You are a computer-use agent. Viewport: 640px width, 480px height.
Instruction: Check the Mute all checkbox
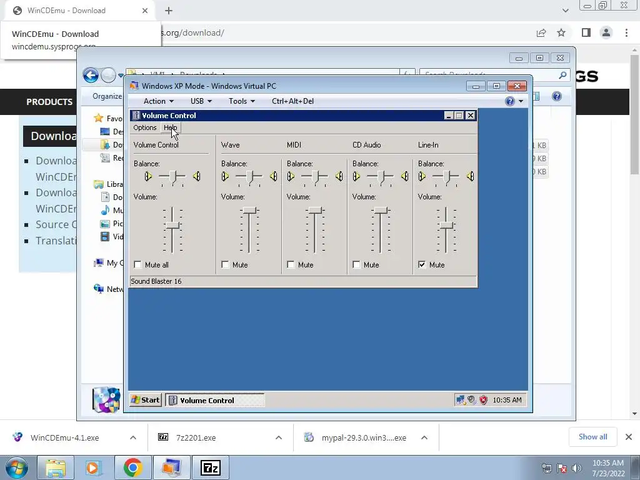[x=137, y=265]
